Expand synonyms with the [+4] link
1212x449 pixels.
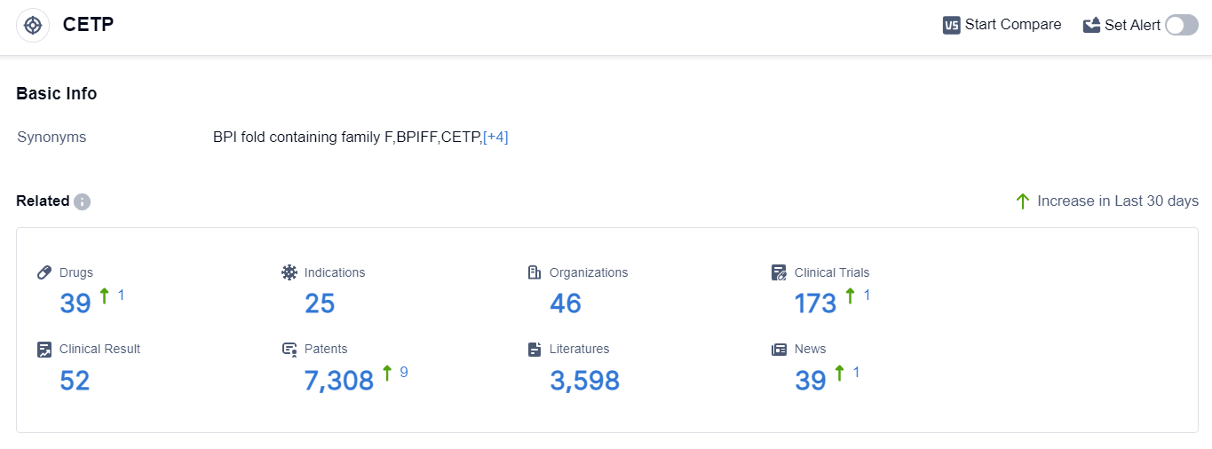tap(495, 137)
